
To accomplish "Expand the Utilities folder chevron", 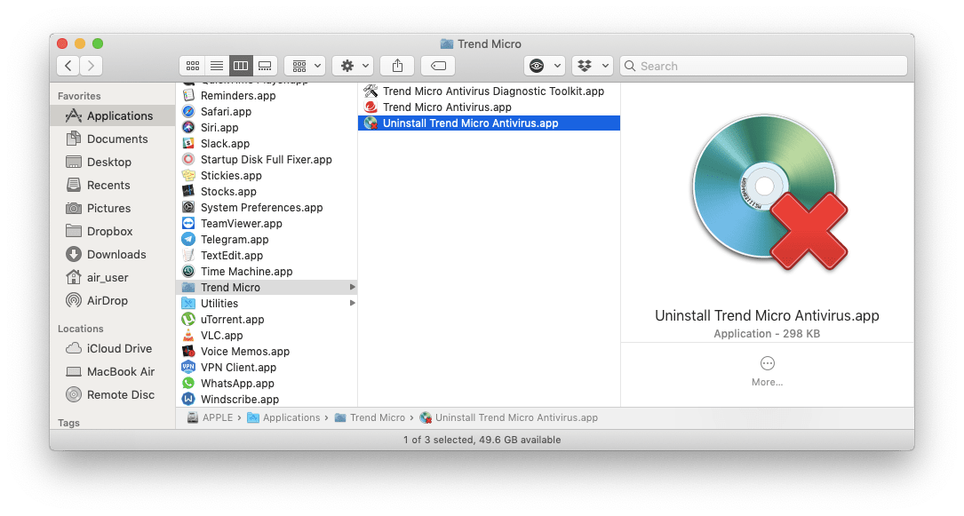I will point(350,303).
